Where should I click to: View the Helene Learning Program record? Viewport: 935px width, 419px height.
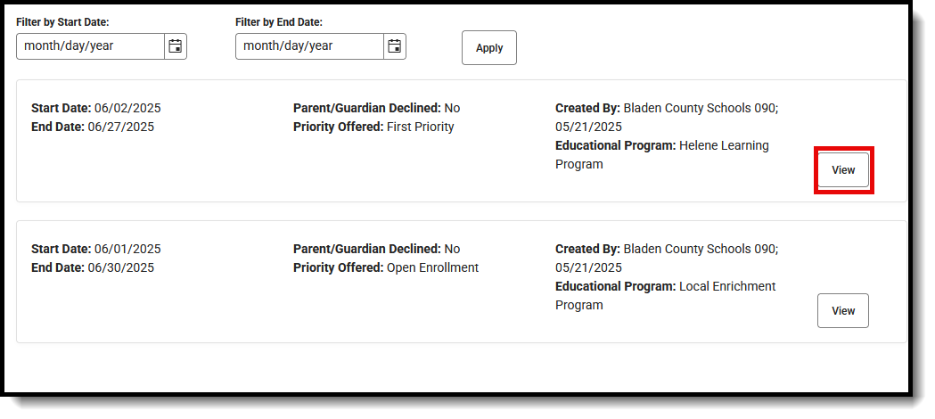click(x=843, y=170)
